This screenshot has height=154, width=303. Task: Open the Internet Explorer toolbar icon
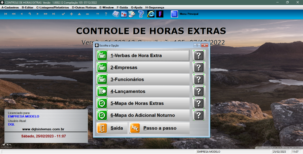click(x=151, y=14)
